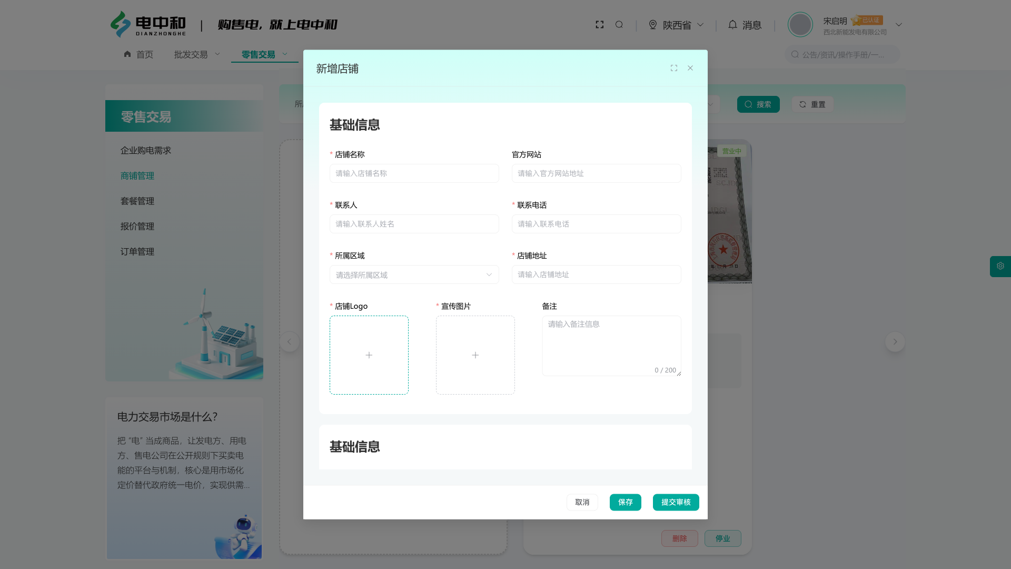Click the 公告/资讯/操作手册 search box

843,54
